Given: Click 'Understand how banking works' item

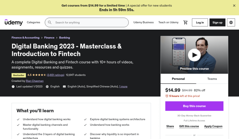Looking at the screenshot, I should coord(110,125).
